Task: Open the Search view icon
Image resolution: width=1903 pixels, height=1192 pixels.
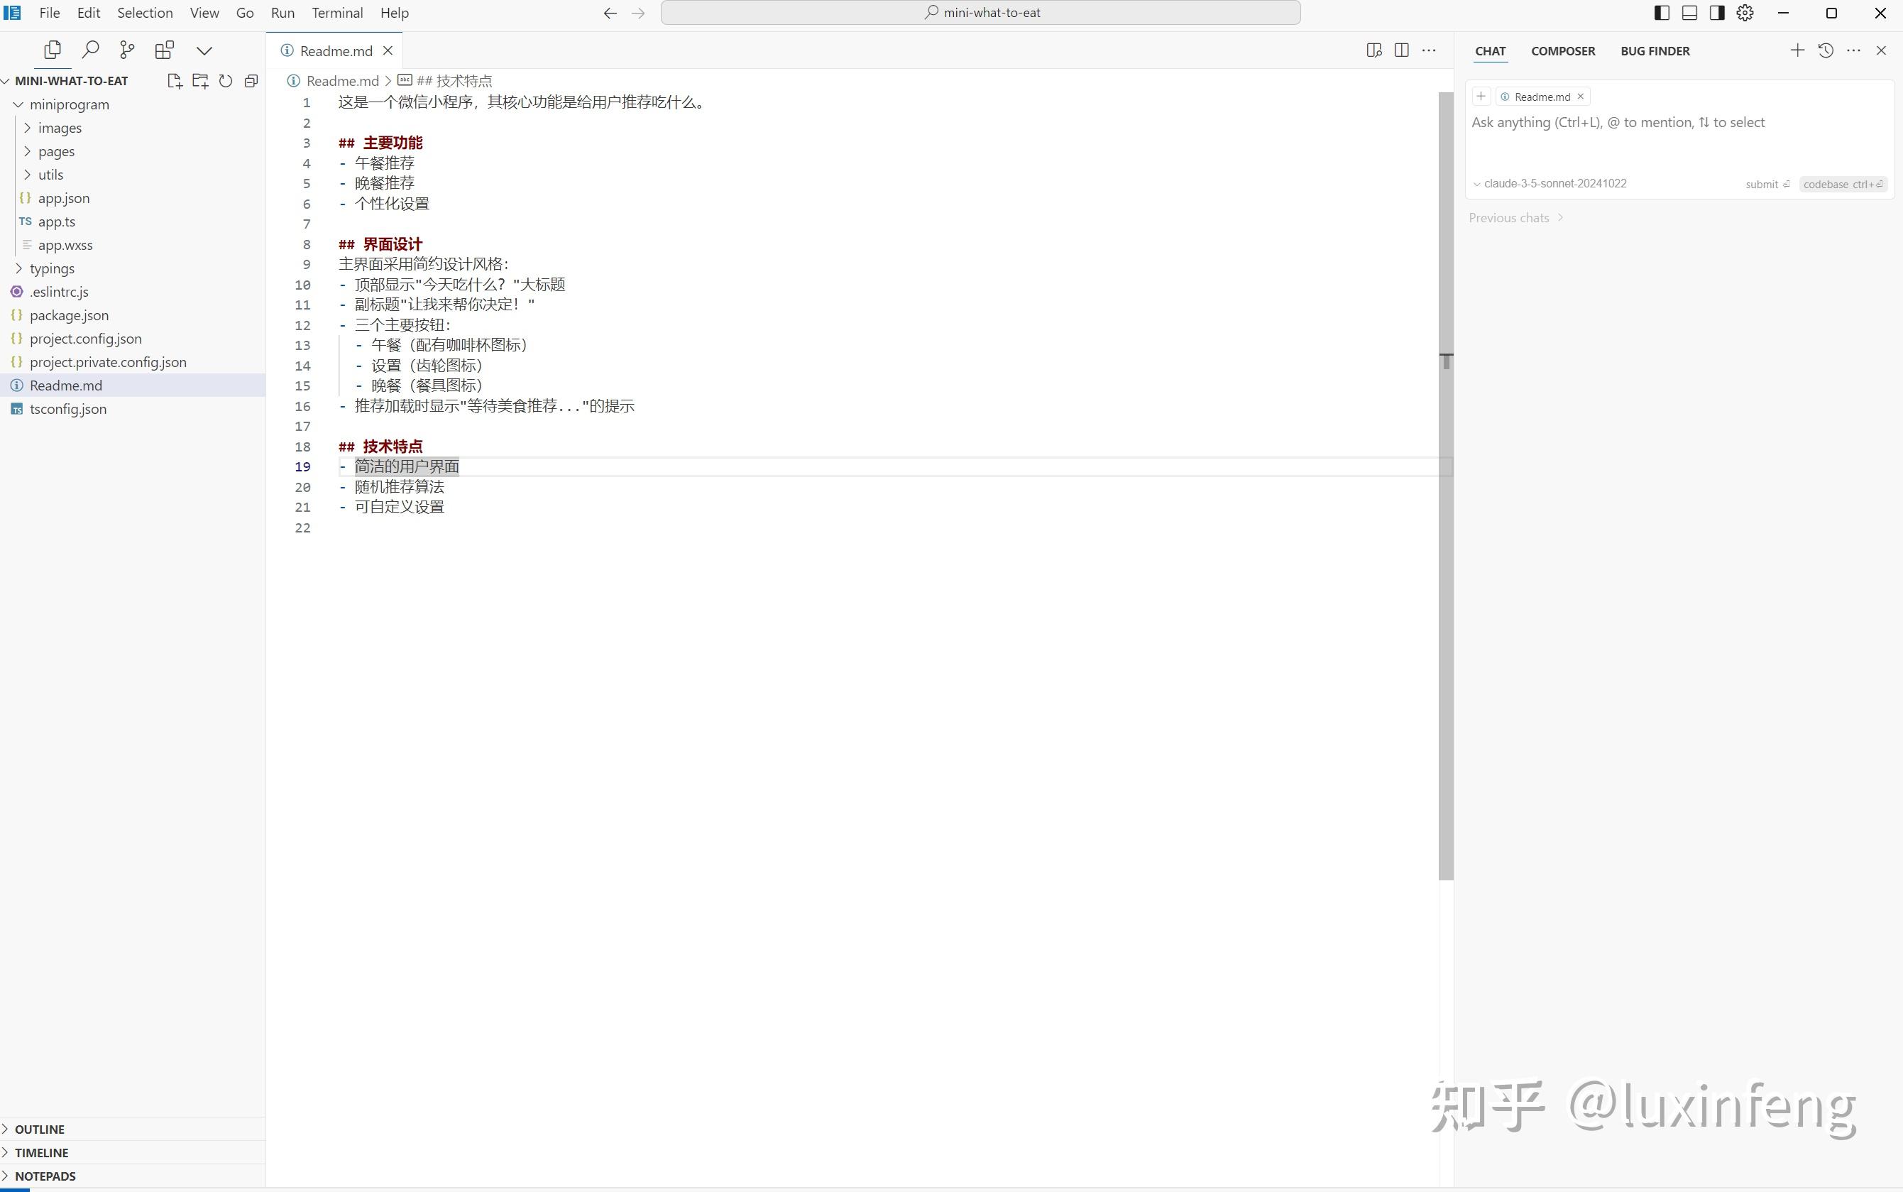Action: point(91,50)
